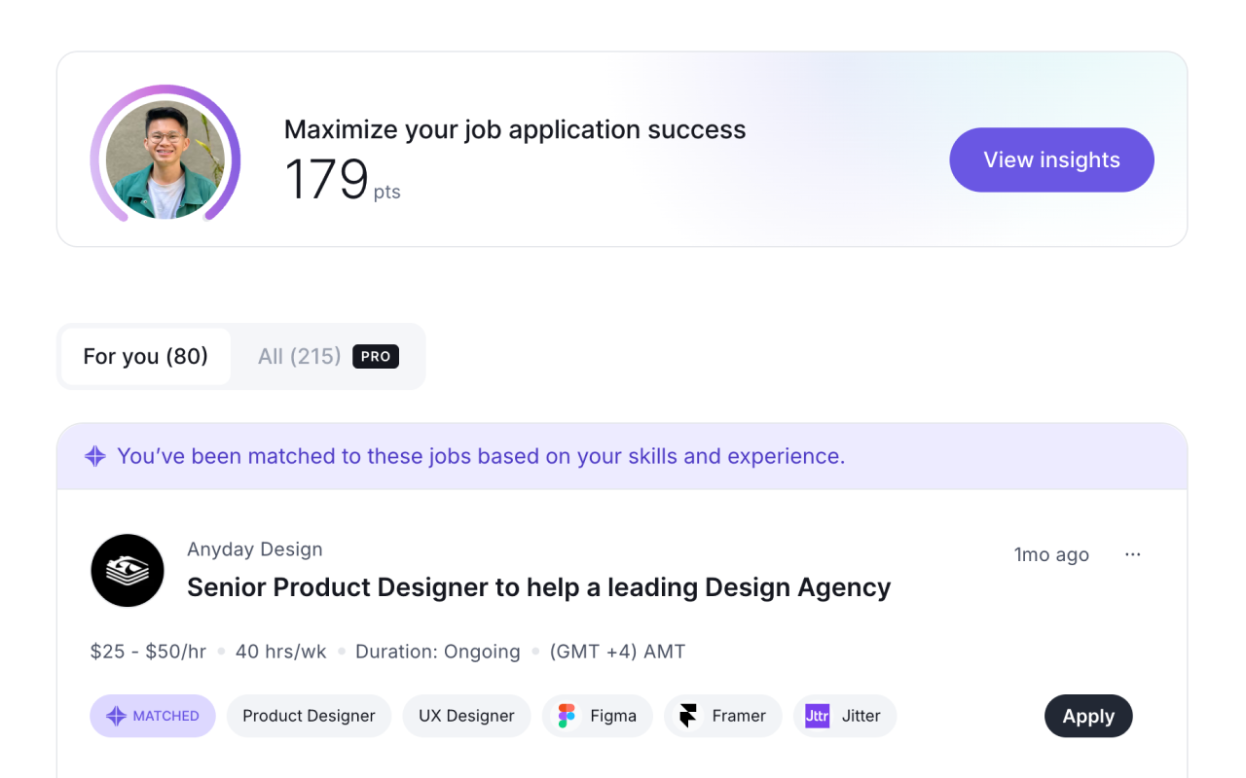This screenshot has height=778, width=1246.
Task: Click the Figma logo icon in skill tag
Action: 567,716
